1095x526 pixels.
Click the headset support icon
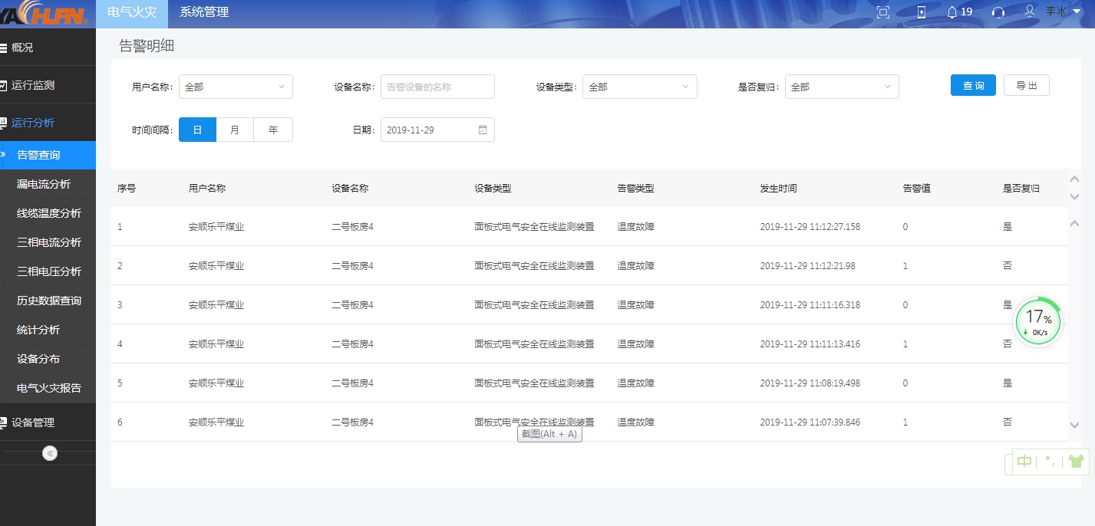pyautogui.click(x=998, y=12)
